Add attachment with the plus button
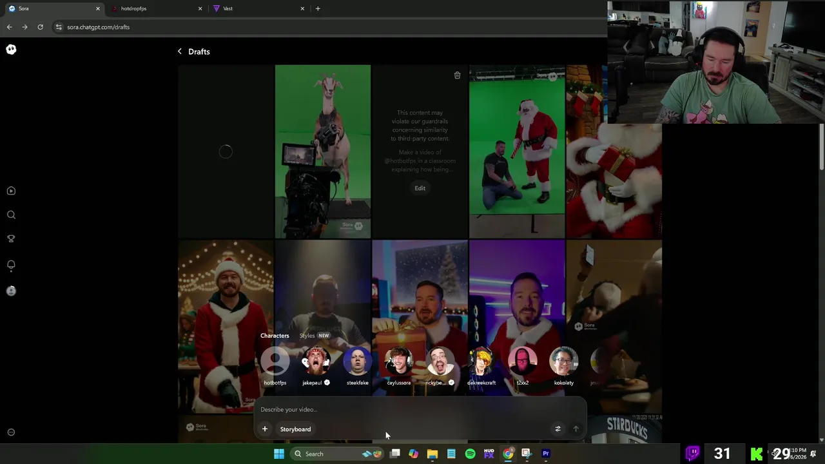 point(264,429)
